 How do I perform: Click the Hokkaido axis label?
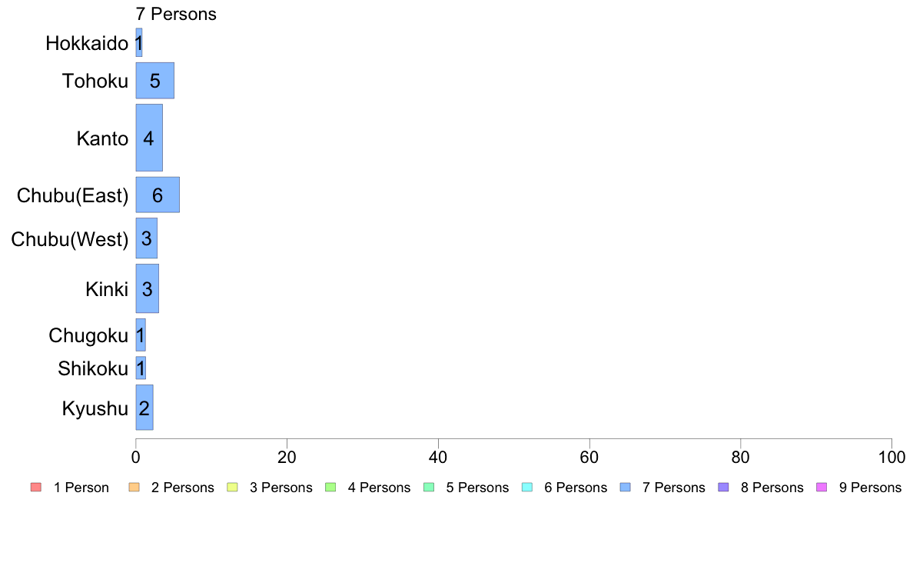87,43
